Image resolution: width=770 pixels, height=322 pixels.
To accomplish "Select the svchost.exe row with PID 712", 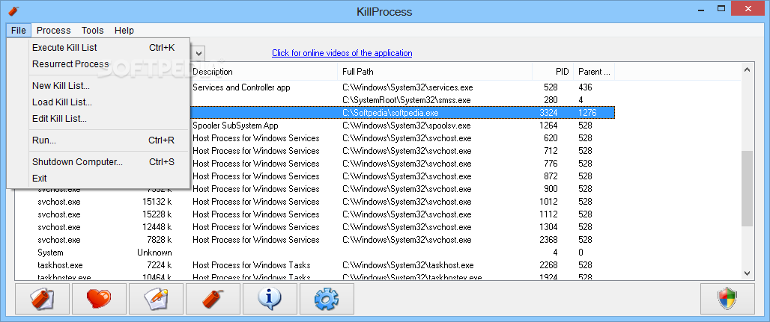I will (402, 151).
